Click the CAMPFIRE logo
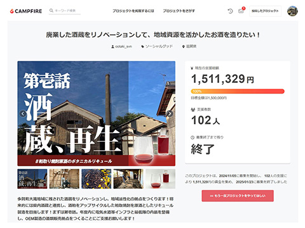Image resolution: width=305 pixels, height=228 pixels. pyautogui.click(x=26, y=11)
